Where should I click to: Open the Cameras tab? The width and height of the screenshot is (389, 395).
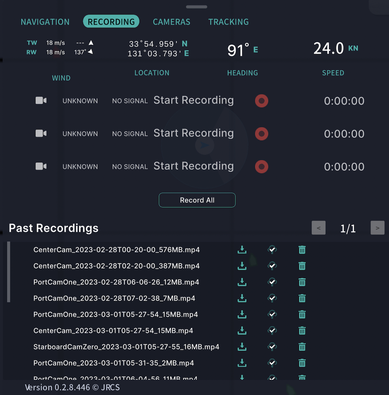coord(171,22)
